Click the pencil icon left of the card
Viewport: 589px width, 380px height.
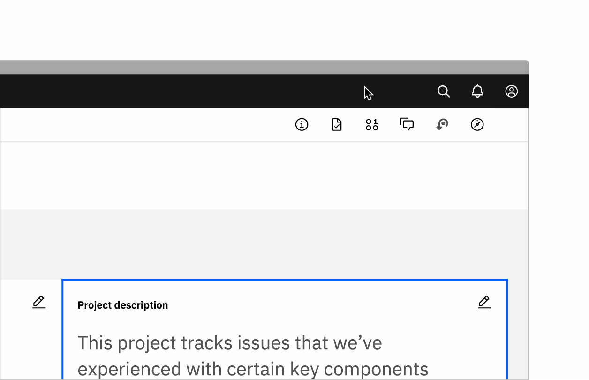39,302
